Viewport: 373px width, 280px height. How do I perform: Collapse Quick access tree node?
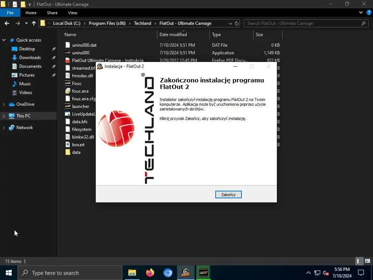tap(4, 40)
